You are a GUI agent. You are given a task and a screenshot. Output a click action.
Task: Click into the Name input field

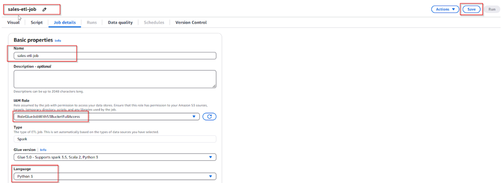tap(115, 56)
